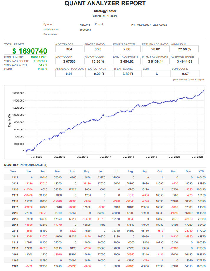
Task: Select the 2016 row year label
Action: pyautogui.click(x=15, y=213)
